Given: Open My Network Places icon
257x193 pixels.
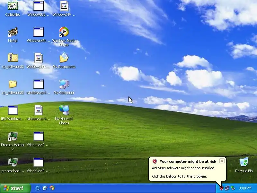Looking at the screenshot, I should [x=64, y=110].
